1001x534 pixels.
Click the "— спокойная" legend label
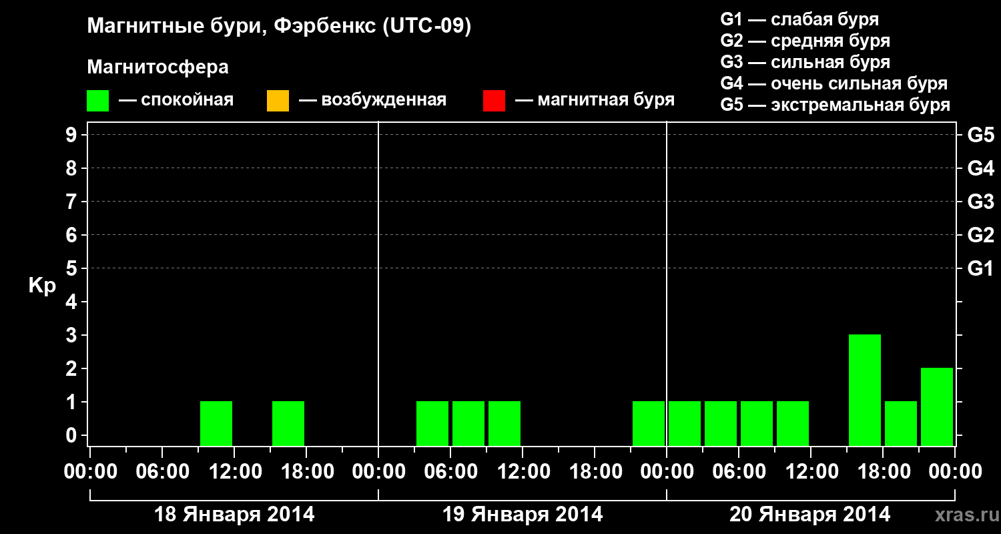pyautogui.click(x=176, y=101)
